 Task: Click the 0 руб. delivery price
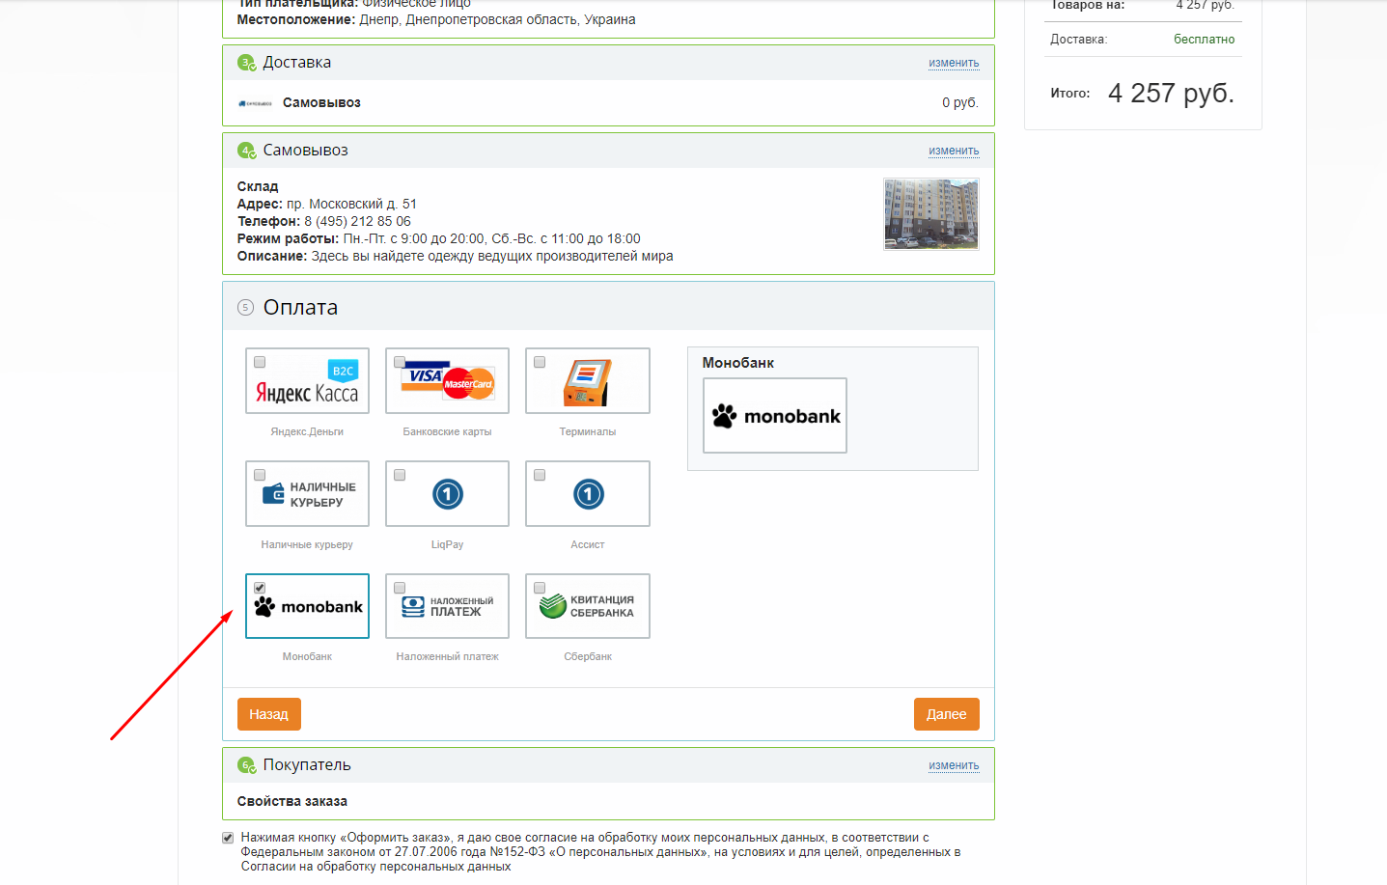960,103
